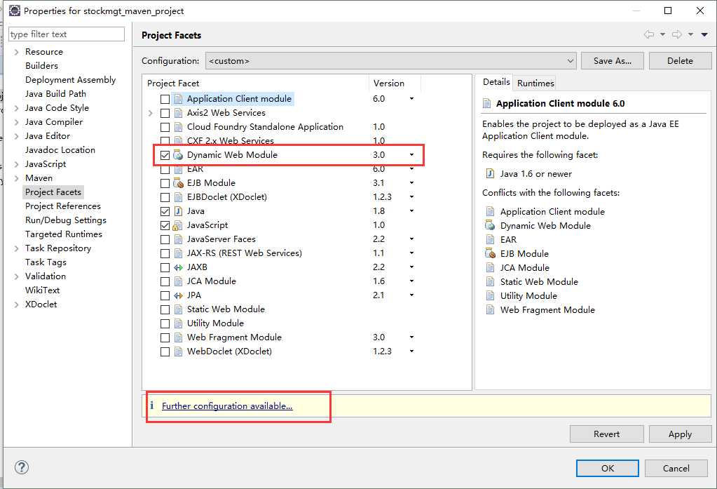Expand the Axis2 Web Services node
Viewport: 717px width, 489px height.
tap(151, 113)
